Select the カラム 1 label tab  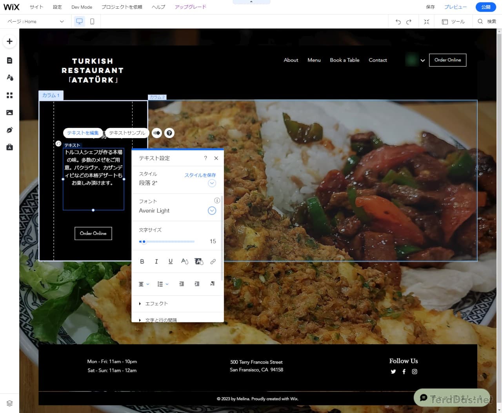pyautogui.click(x=51, y=95)
